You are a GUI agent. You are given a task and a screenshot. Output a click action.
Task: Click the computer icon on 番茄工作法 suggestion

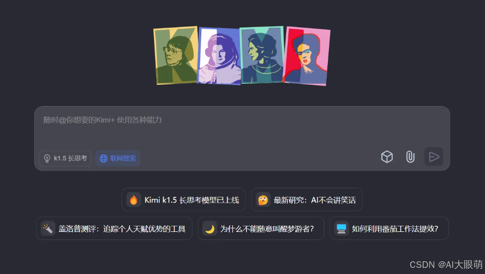click(x=342, y=229)
